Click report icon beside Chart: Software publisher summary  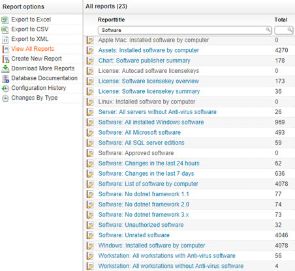point(90,61)
